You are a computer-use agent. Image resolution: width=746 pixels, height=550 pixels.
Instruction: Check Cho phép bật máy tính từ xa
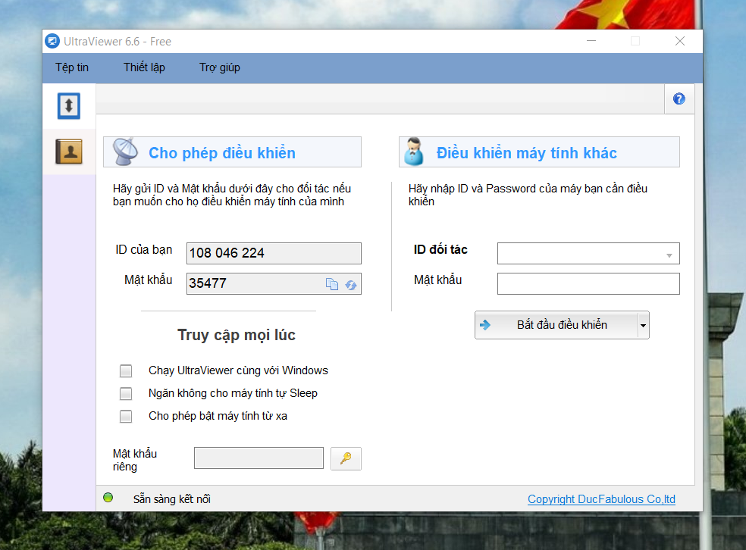click(x=126, y=417)
